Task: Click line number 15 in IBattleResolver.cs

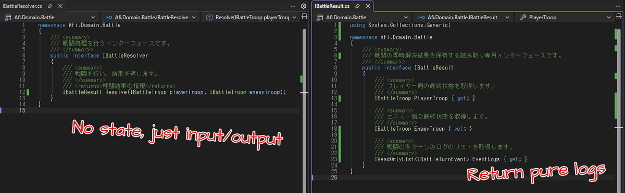Action: [22, 110]
